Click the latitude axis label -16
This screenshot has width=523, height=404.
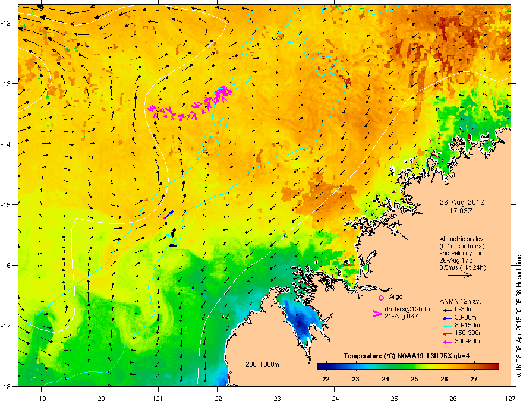coord(6,266)
